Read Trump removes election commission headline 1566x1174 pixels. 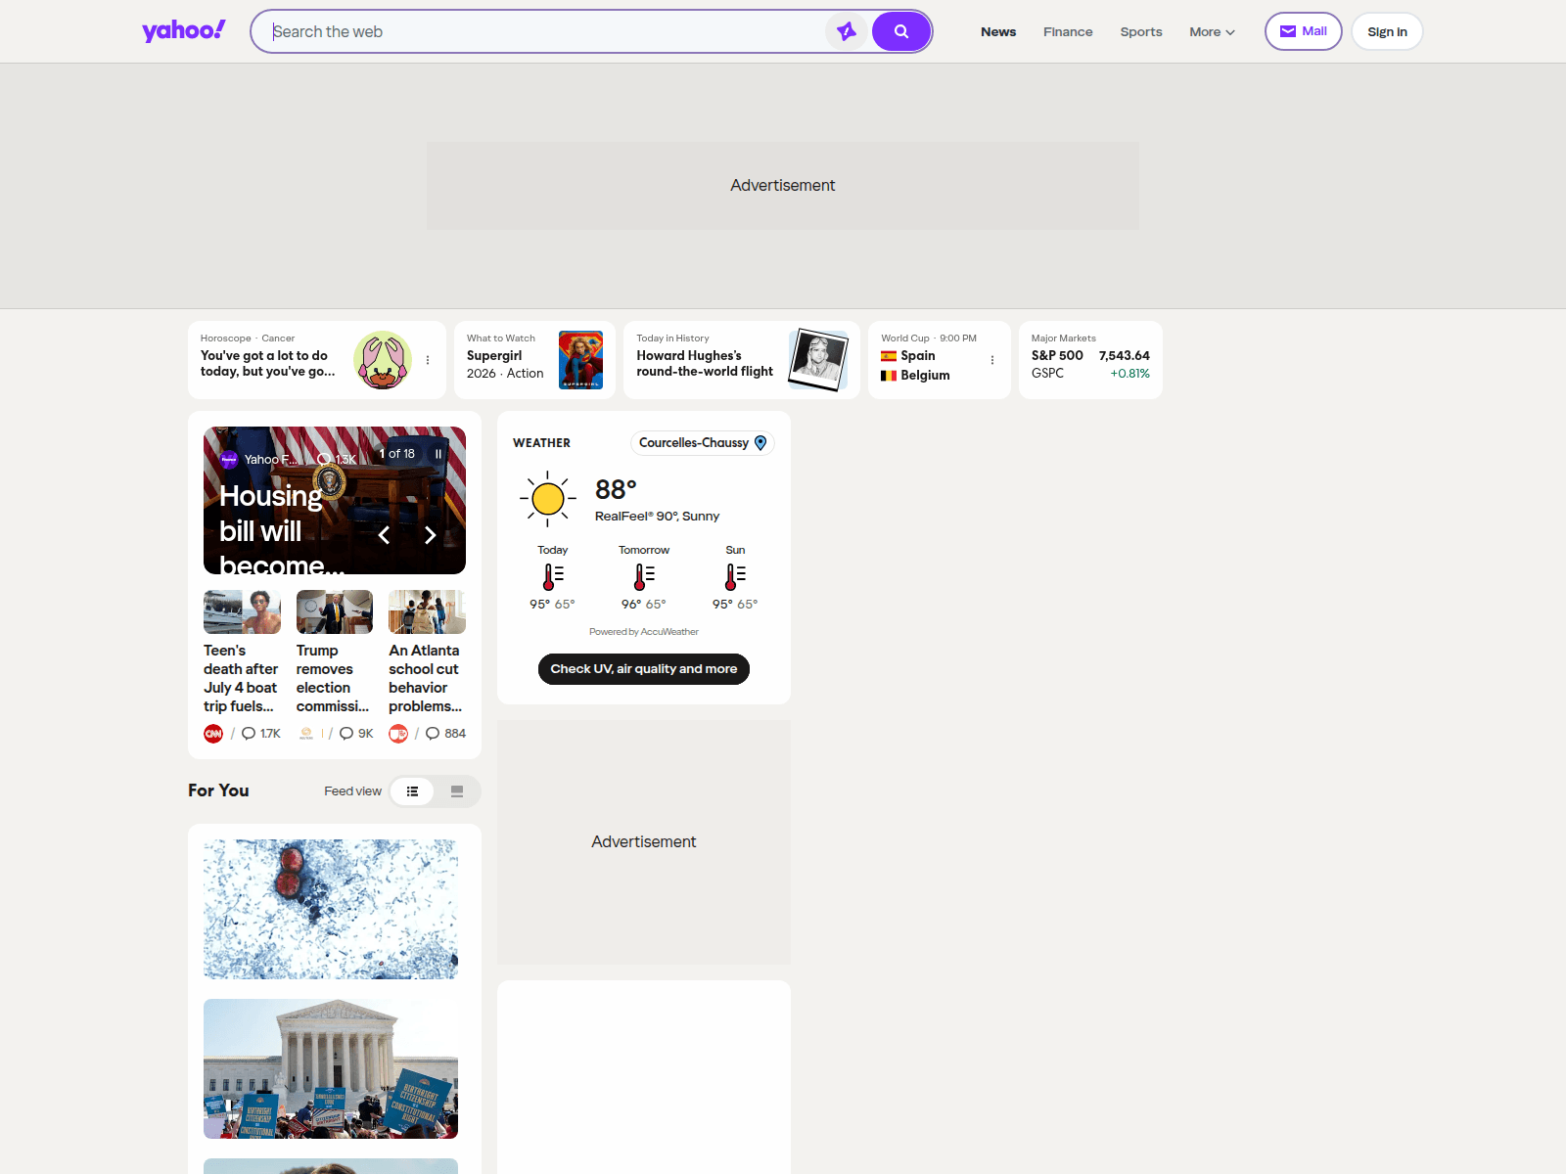pos(333,678)
